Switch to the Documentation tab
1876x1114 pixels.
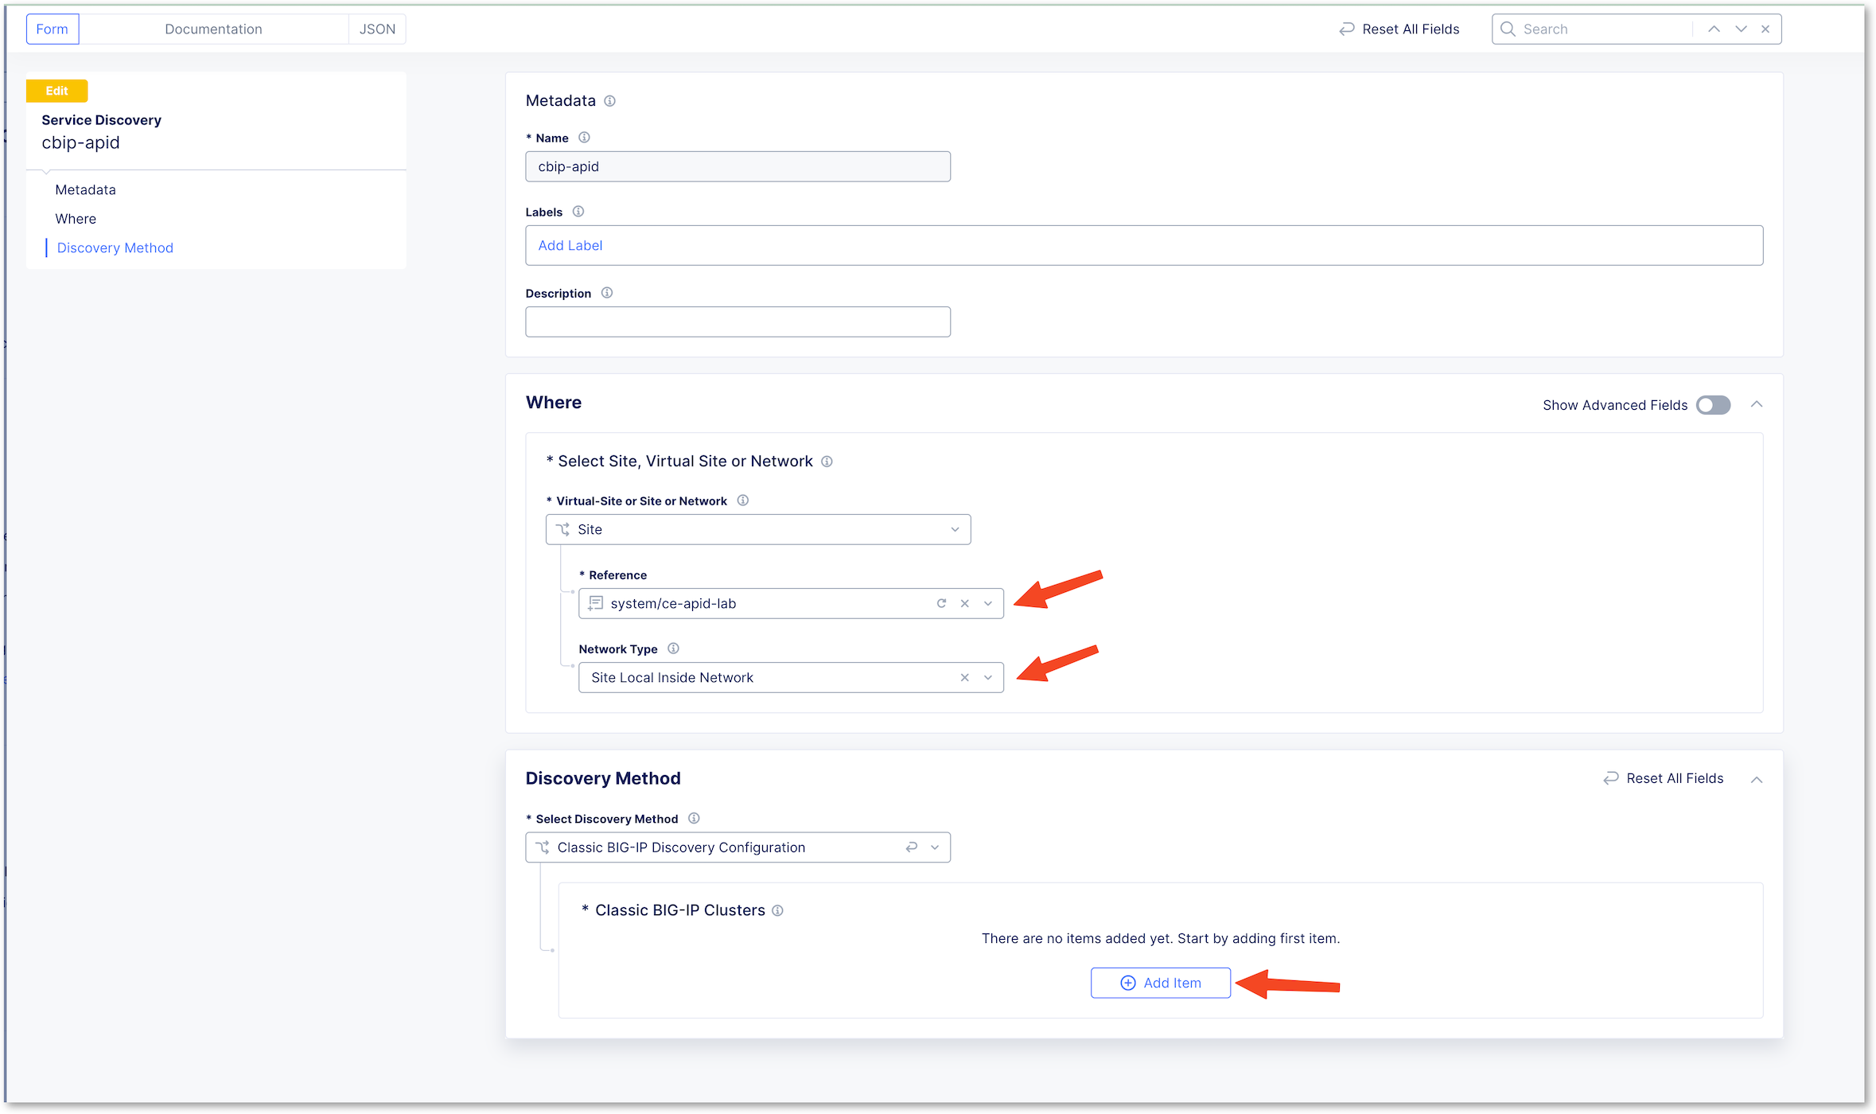(x=213, y=29)
